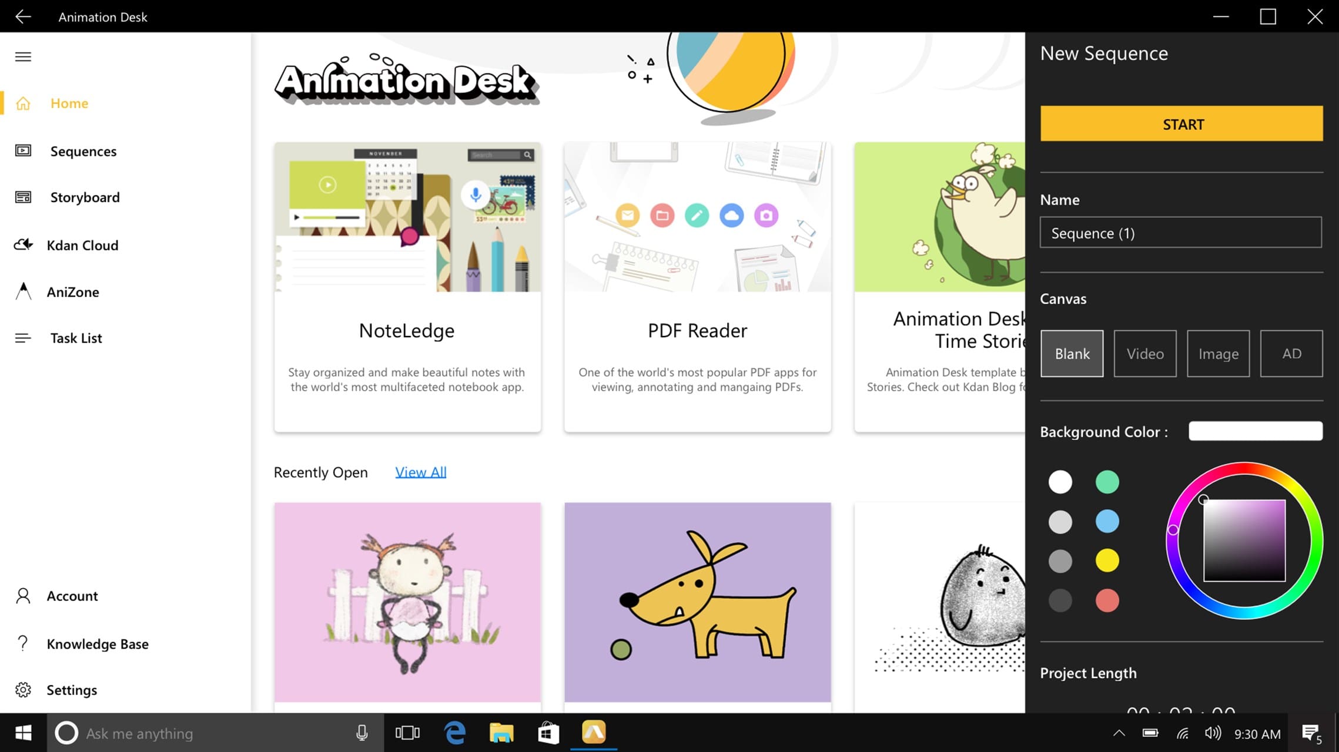Expand the navigation hamburger menu
This screenshot has height=752, width=1339.
[22, 56]
